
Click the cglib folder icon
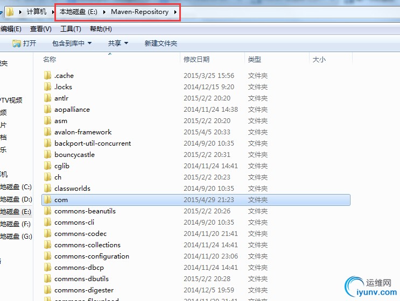pyautogui.click(x=47, y=166)
